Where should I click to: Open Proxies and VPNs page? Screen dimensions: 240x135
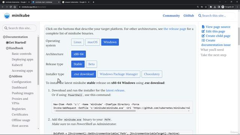tap(20, 101)
